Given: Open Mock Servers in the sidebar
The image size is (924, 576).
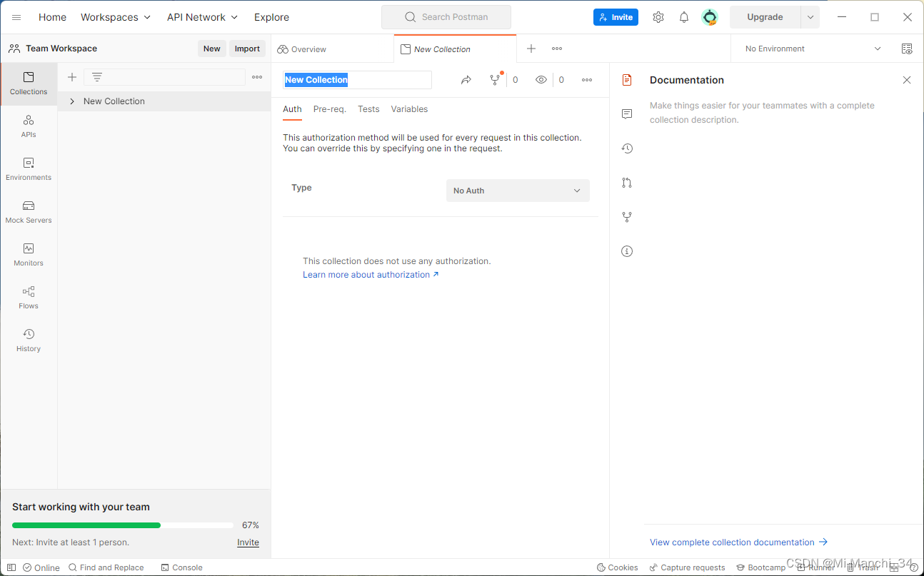Looking at the screenshot, I should (x=29, y=212).
